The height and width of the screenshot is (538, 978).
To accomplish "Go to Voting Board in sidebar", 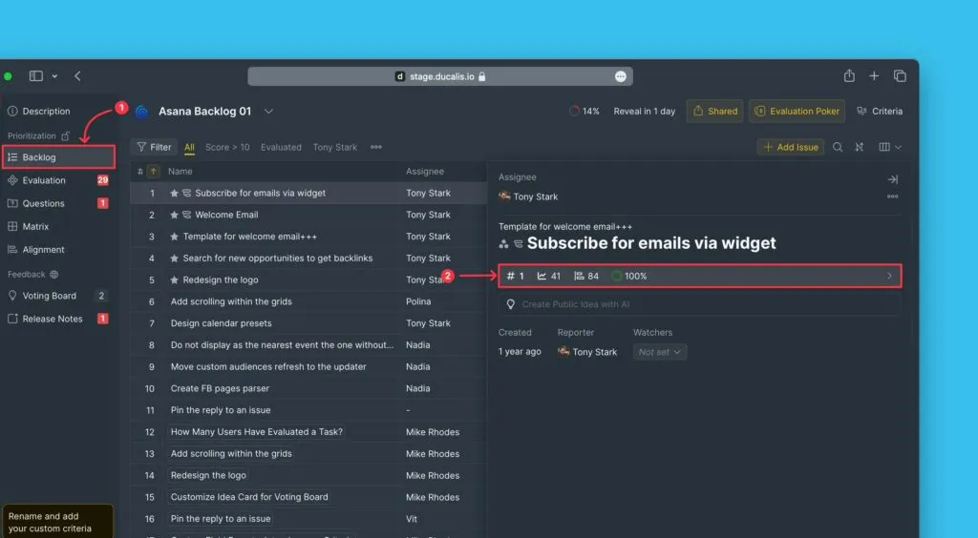I will 49,296.
